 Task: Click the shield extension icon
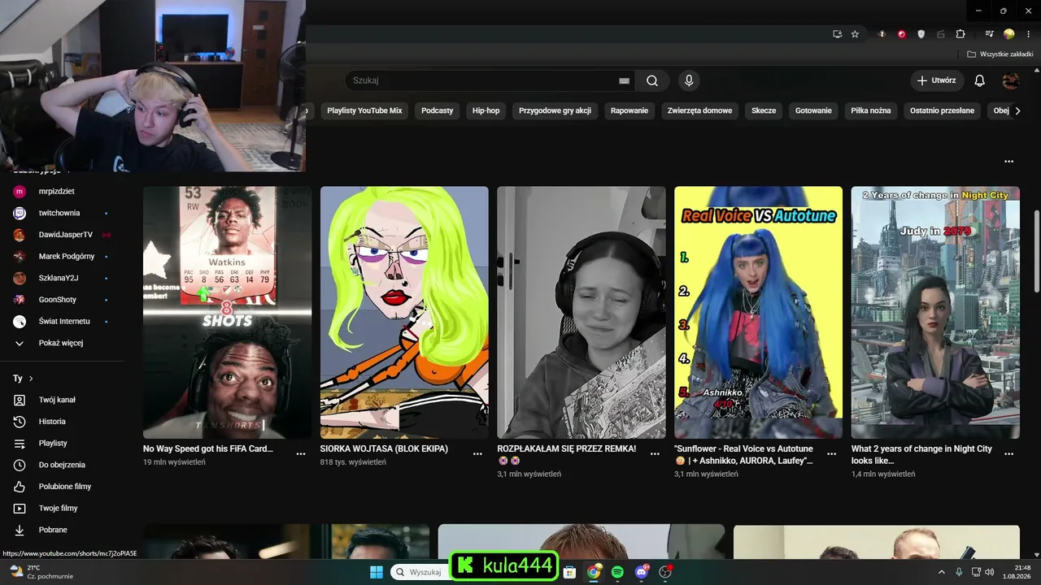[x=921, y=34]
